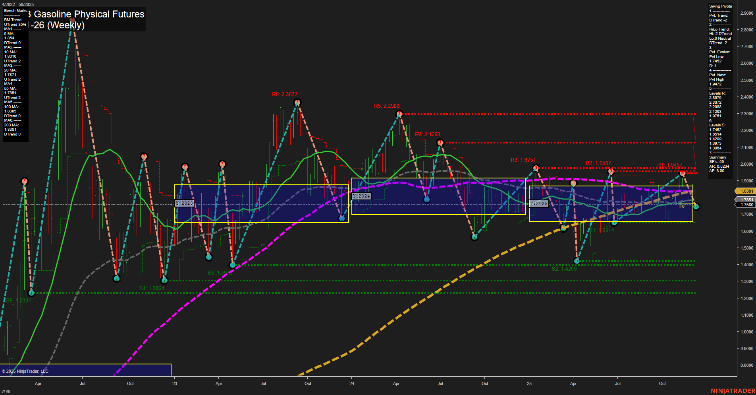756x395 pixels.
Task: Select the teal F0 pivot dot
Action: [x=696, y=206]
